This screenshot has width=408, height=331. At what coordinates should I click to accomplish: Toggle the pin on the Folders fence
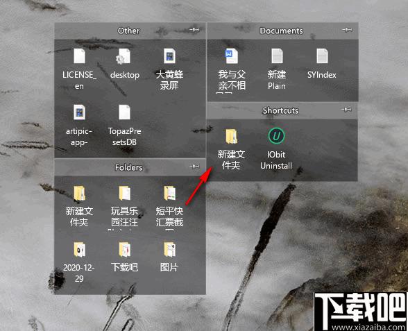194,167
